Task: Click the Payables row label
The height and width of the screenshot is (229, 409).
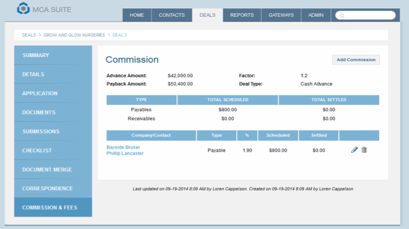Action: (141, 109)
